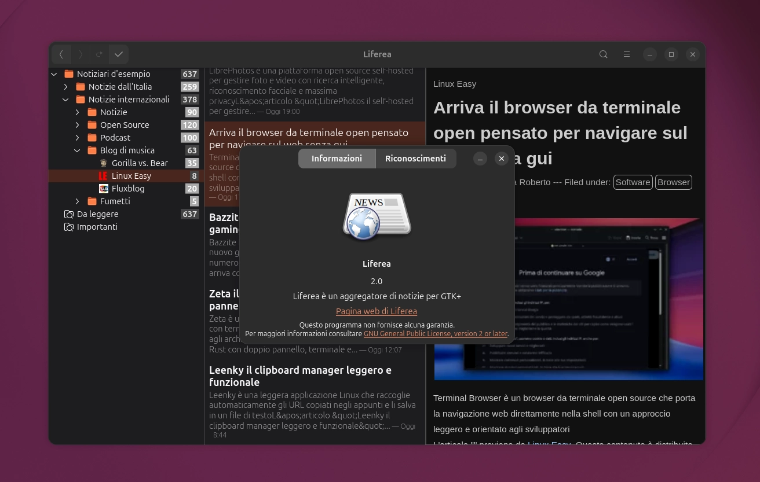Click the Software tag in the article
Image resolution: width=760 pixels, height=482 pixels.
tap(633, 182)
